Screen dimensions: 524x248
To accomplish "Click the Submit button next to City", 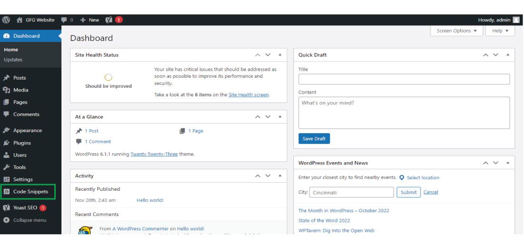I will pos(408,192).
